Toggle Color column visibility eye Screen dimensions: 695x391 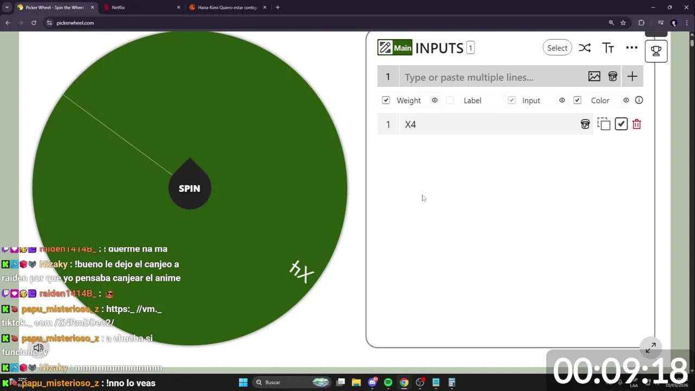click(x=626, y=100)
